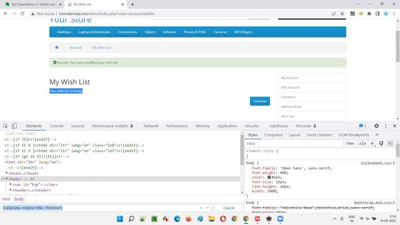Expand the header element node
400x225 pixels.
[11, 190]
